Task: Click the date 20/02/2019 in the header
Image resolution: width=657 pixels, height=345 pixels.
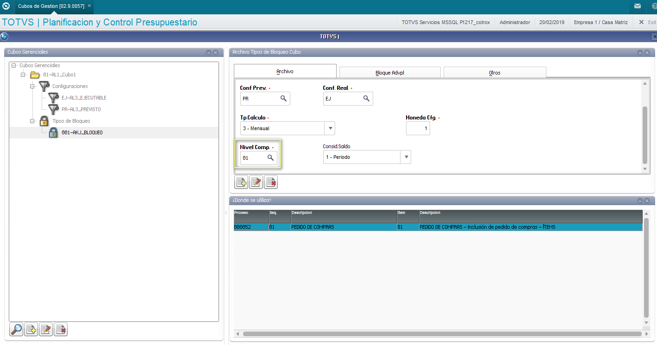Action: [552, 22]
